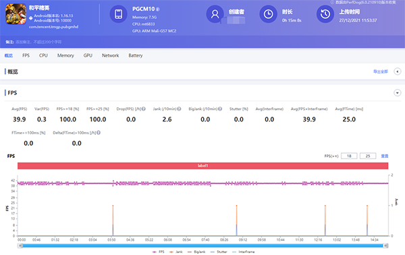Click the jank spike near 03:50
This screenshot has height=255, width=405.
click(x=113, y=221)
